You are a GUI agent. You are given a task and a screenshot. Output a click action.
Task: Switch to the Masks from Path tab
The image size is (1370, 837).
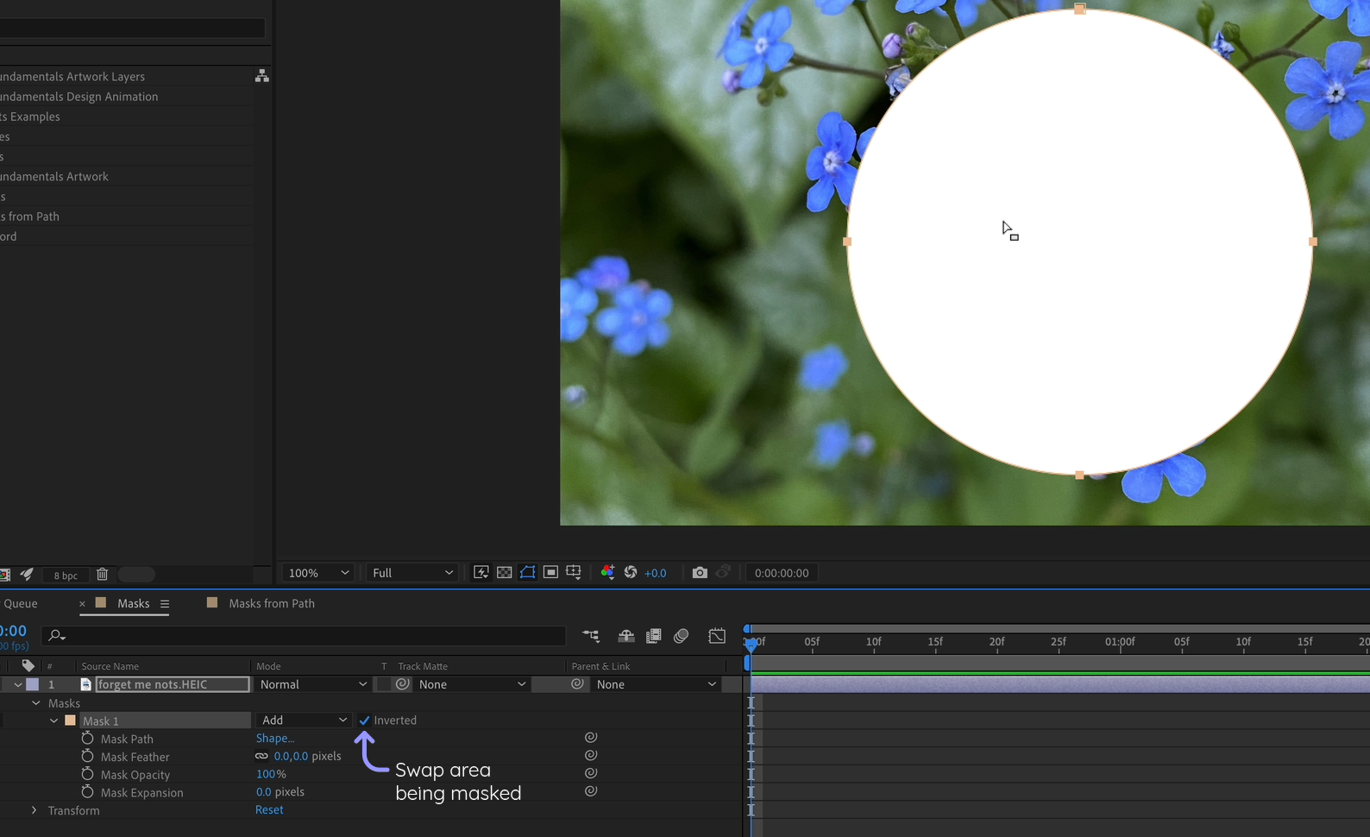(x=271, y=603)
